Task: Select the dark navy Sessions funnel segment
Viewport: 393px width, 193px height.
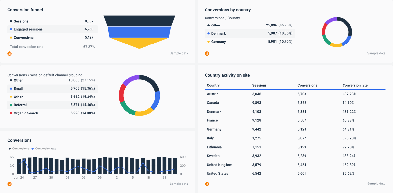Action: 139,21
